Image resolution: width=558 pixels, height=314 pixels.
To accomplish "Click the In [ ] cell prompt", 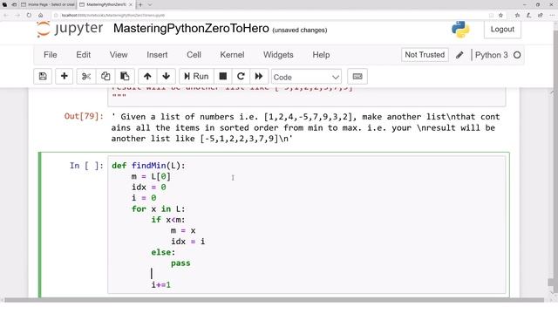I will (86, 166).
